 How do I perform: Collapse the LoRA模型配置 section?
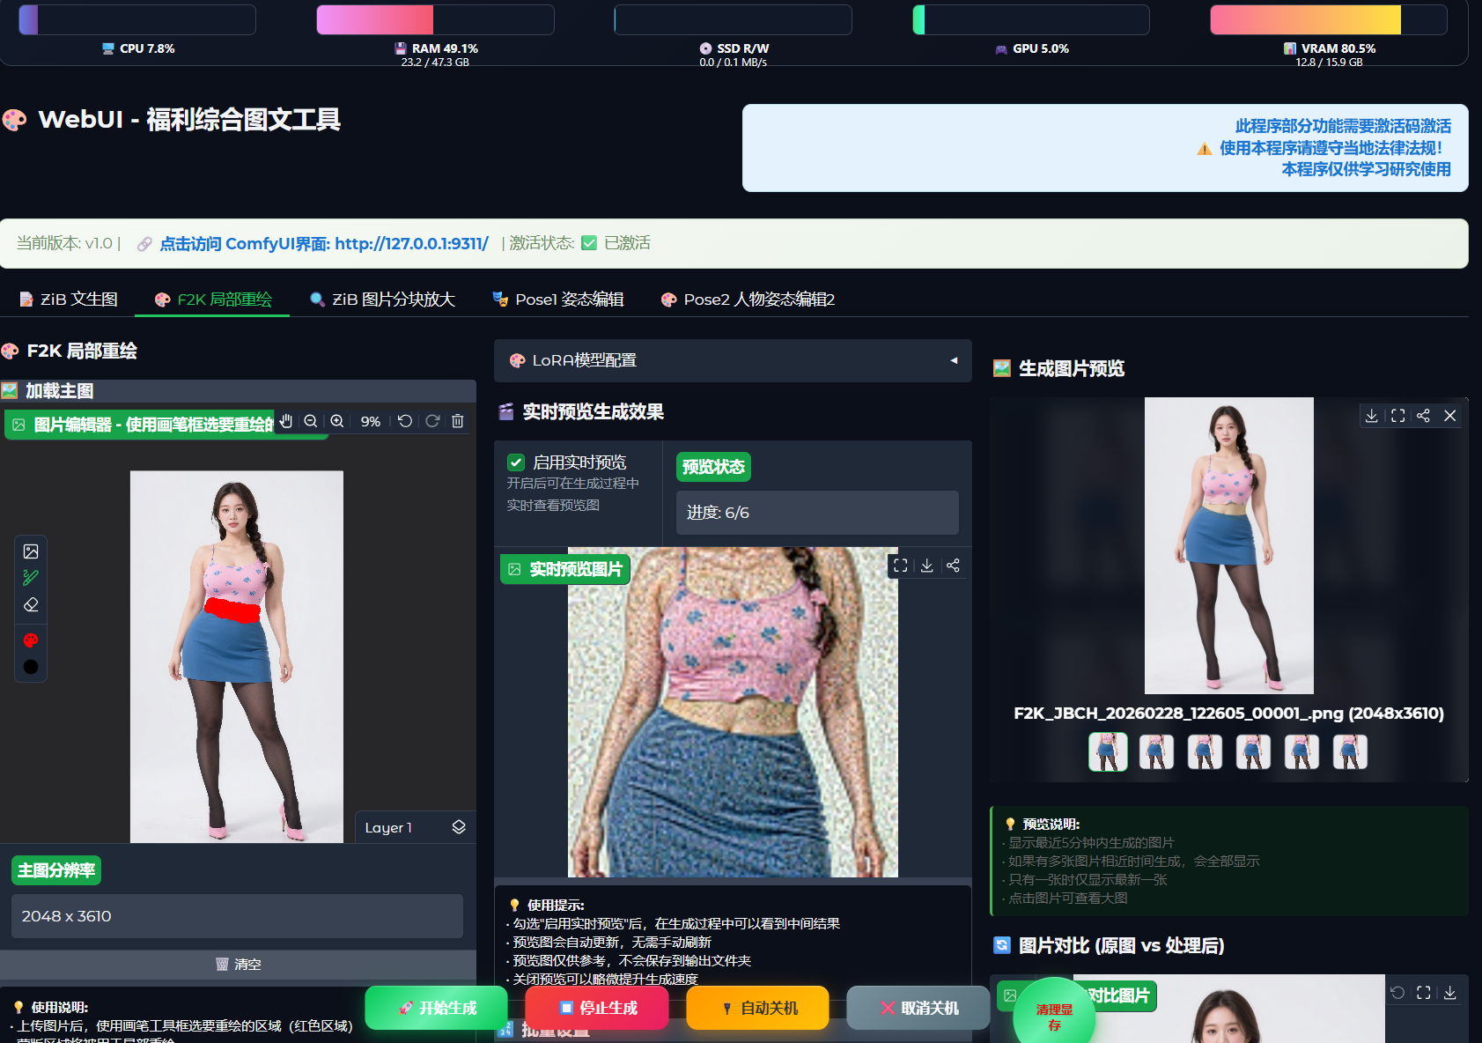[x=952, y=360]
